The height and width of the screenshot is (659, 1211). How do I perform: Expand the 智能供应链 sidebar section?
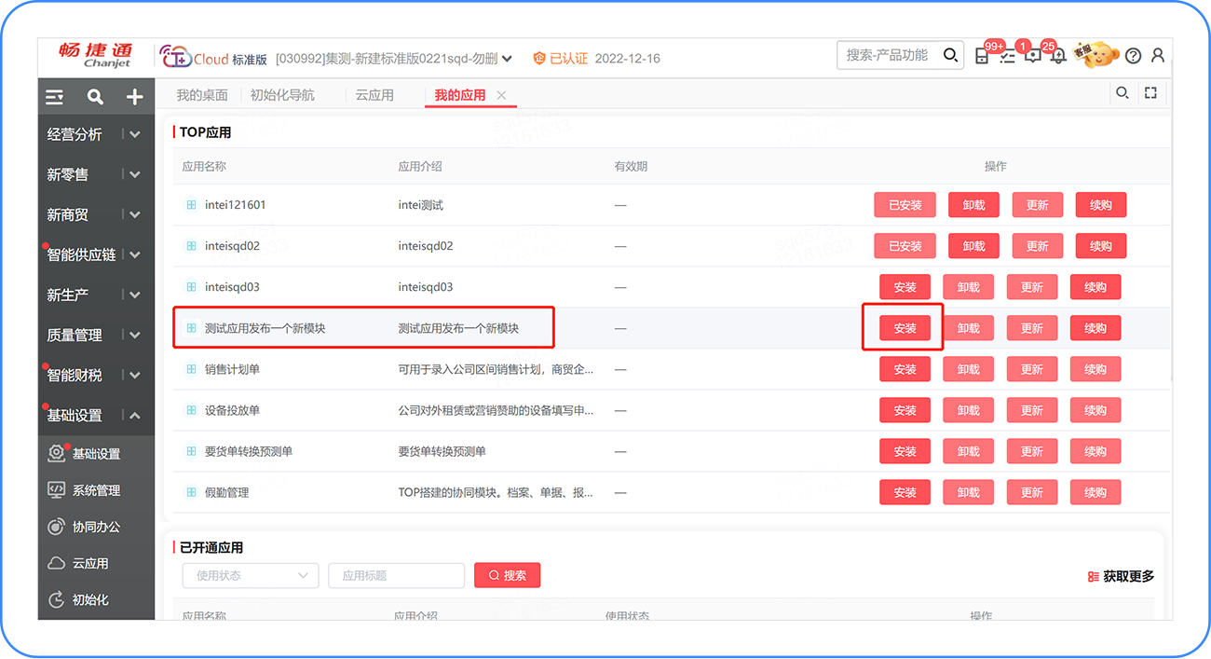[135, 254]
